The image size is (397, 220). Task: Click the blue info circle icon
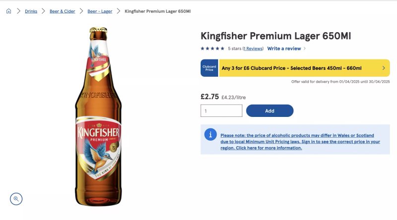coord(210,135)
